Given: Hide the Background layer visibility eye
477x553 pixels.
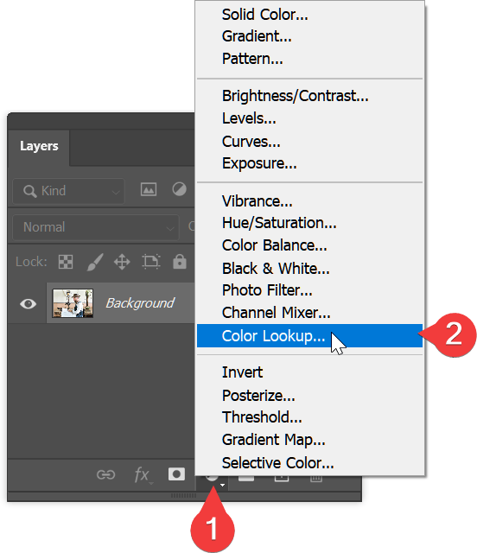Looking at the screenshot, I should [28, 303].
